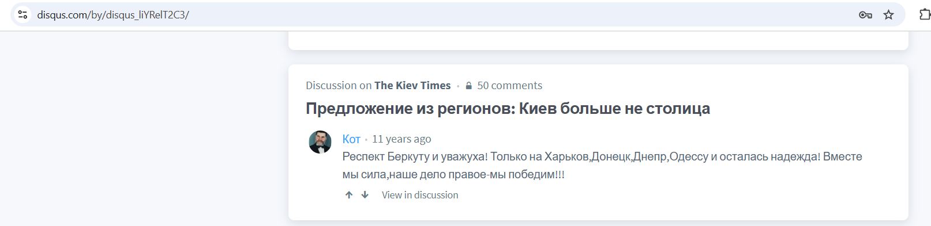Click the previous comment card above
Image resolution: width=931 pixels, height=226 pixels.
[x=598, y=40]
